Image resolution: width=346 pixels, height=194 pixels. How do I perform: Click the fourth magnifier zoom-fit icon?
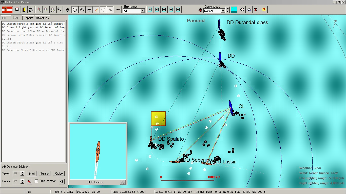tap(60, 10)
